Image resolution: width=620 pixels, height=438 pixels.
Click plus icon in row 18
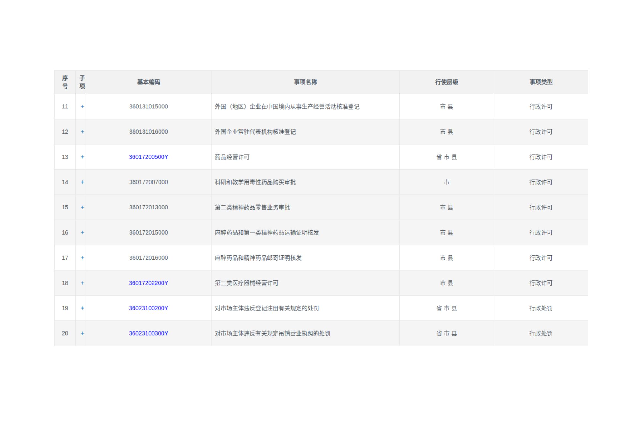(x=82, y=283)
